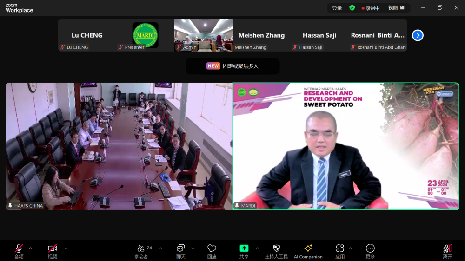Minimize the Zoom window
Image resolution: width=465 pixels, height=261 pixels.
423,8
